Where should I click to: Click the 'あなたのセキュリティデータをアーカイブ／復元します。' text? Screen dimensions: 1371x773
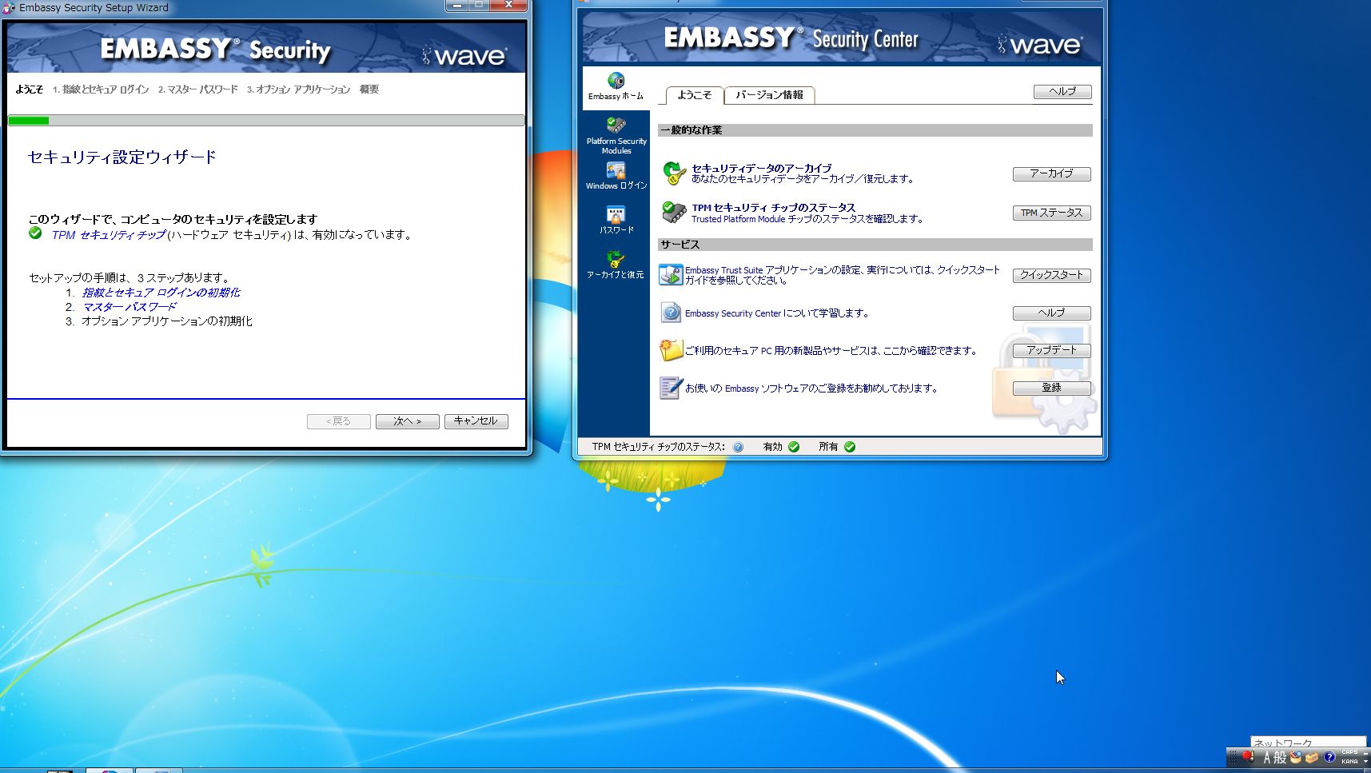(x=803, y=179)
